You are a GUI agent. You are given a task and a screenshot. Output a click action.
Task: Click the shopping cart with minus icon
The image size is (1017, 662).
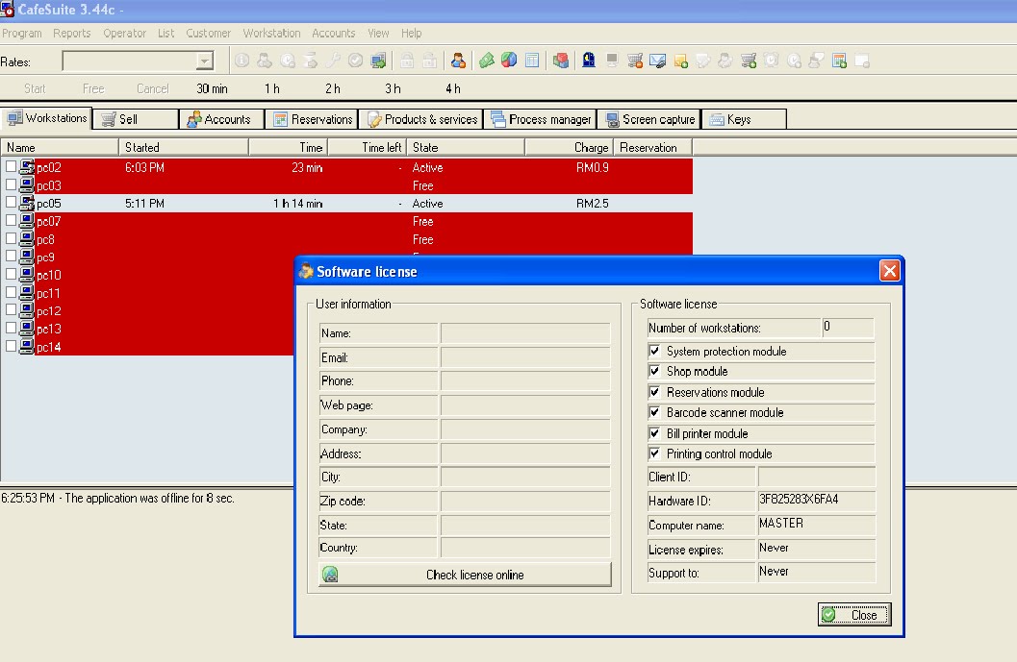[x=635, y=61]
